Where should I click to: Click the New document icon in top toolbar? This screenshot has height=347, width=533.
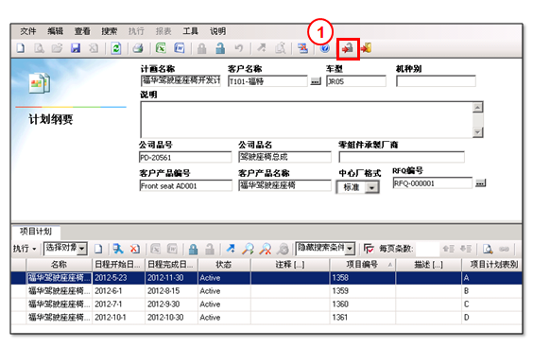21,48
